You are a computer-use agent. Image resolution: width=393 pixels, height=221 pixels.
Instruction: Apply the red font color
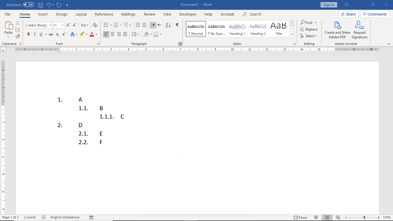[x=92, y=34]
